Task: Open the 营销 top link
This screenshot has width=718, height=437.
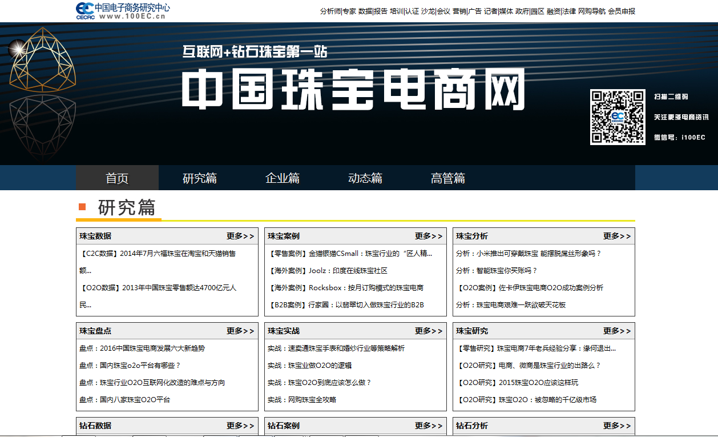Action: pyautogui.click(x=459, y=11)
